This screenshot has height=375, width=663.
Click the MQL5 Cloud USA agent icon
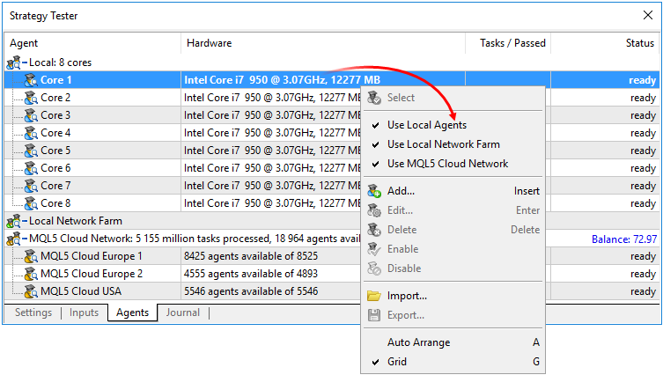(31, 291)
